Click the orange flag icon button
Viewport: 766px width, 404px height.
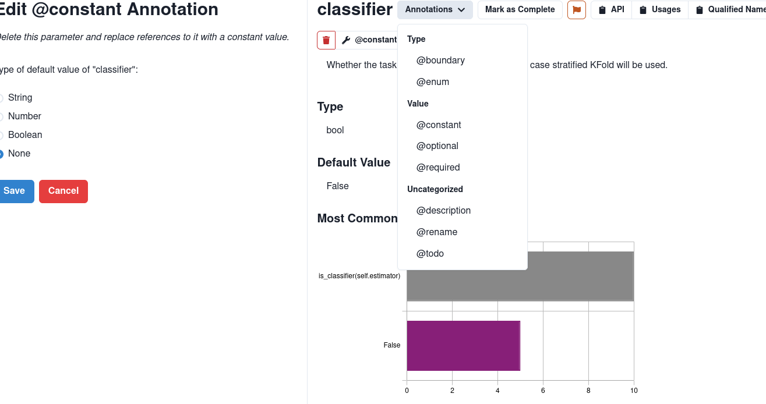(x=577, y=10)
